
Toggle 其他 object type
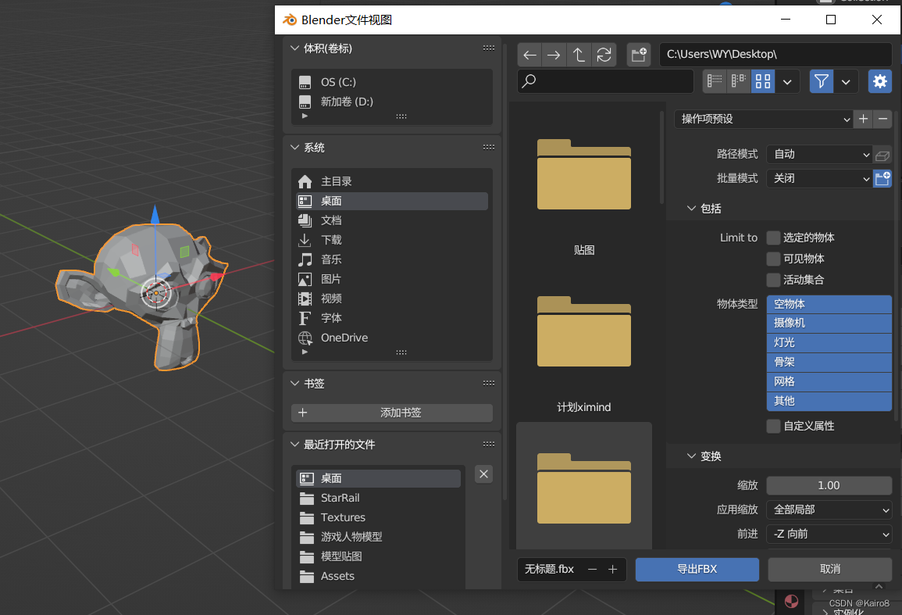(829, 402)
